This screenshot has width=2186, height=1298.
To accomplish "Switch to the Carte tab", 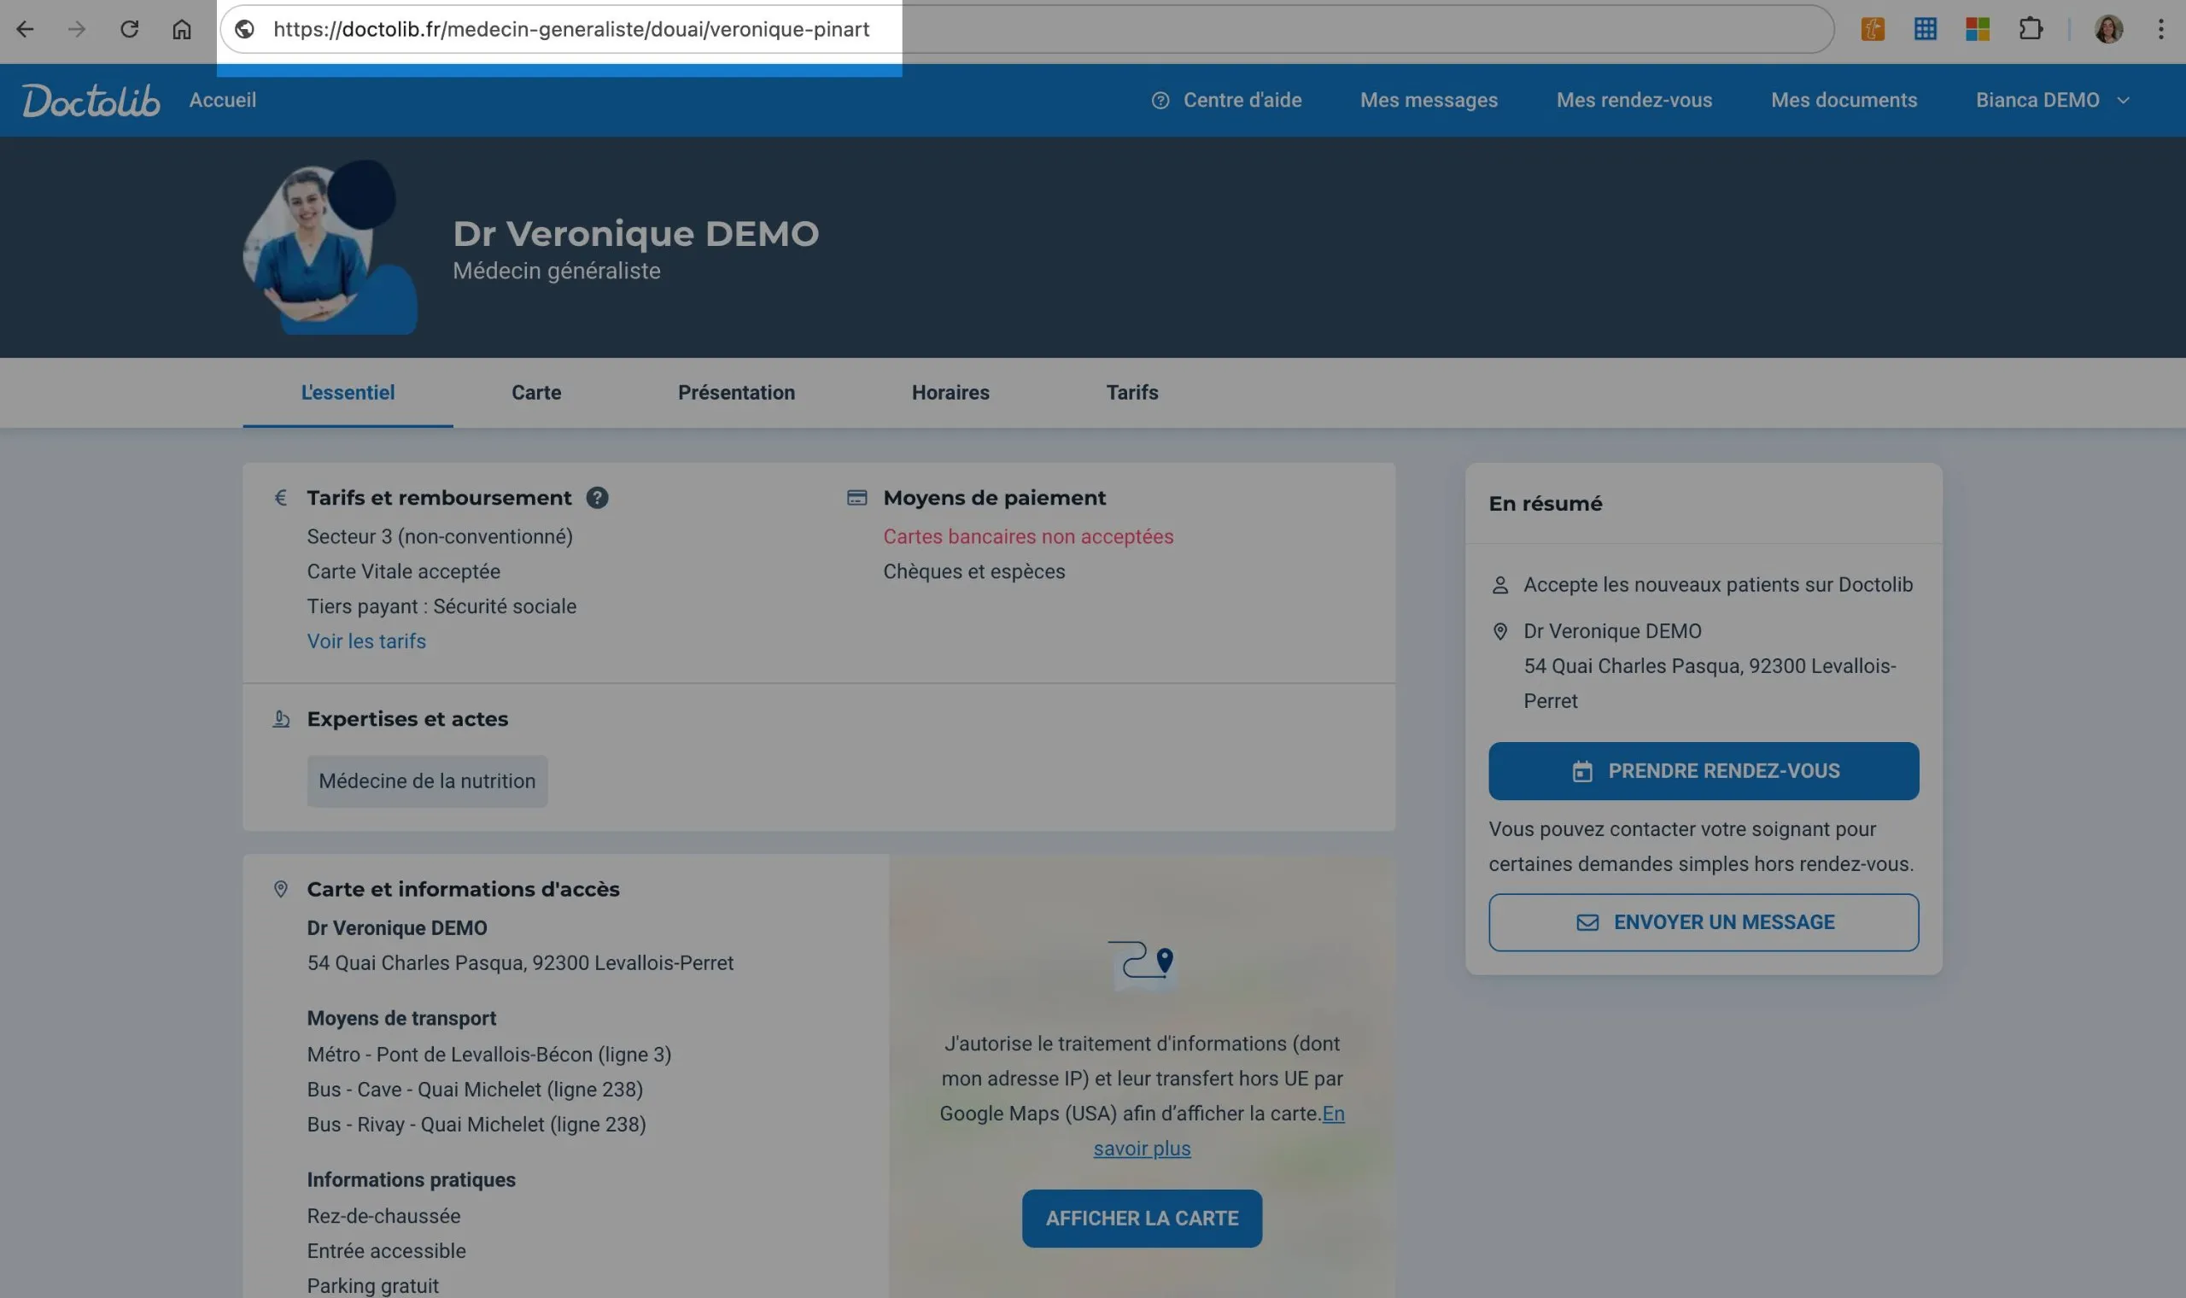I will click(x=536, y=393).
